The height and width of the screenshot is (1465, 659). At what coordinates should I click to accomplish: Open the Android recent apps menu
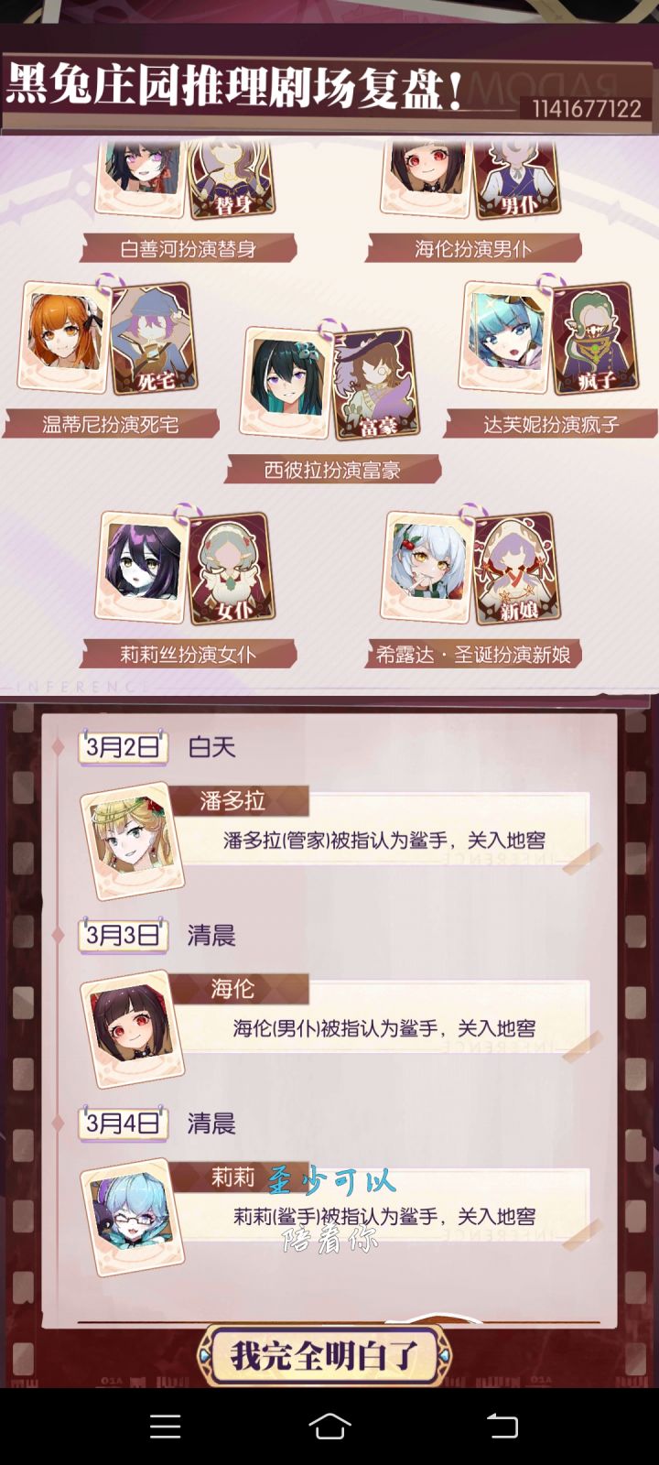point(165,1426)
